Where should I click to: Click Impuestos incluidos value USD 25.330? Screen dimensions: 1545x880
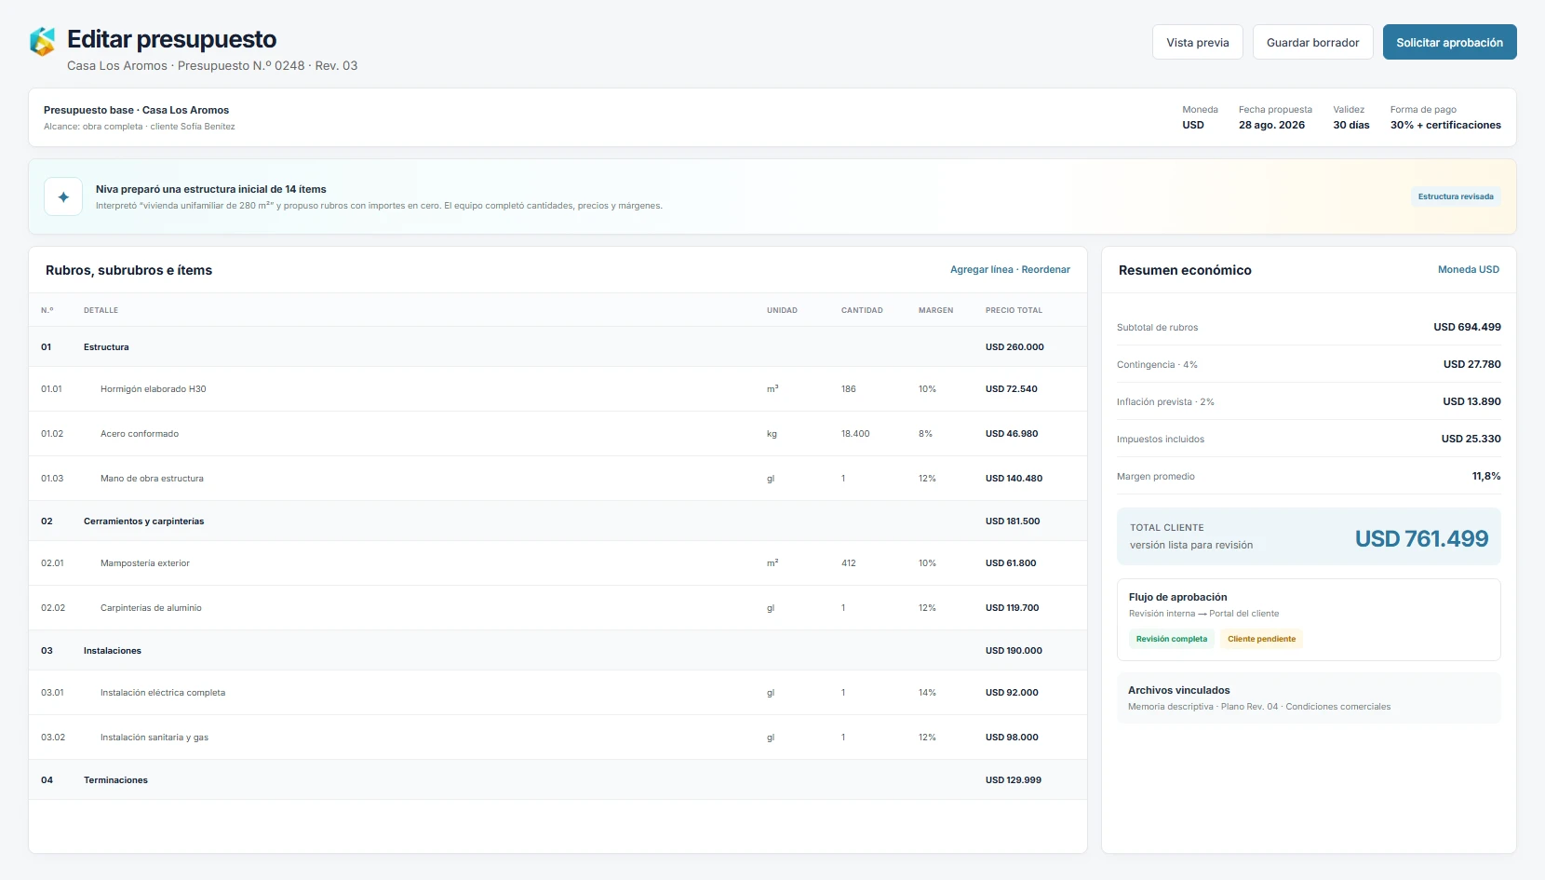(x=1471, y=439)
